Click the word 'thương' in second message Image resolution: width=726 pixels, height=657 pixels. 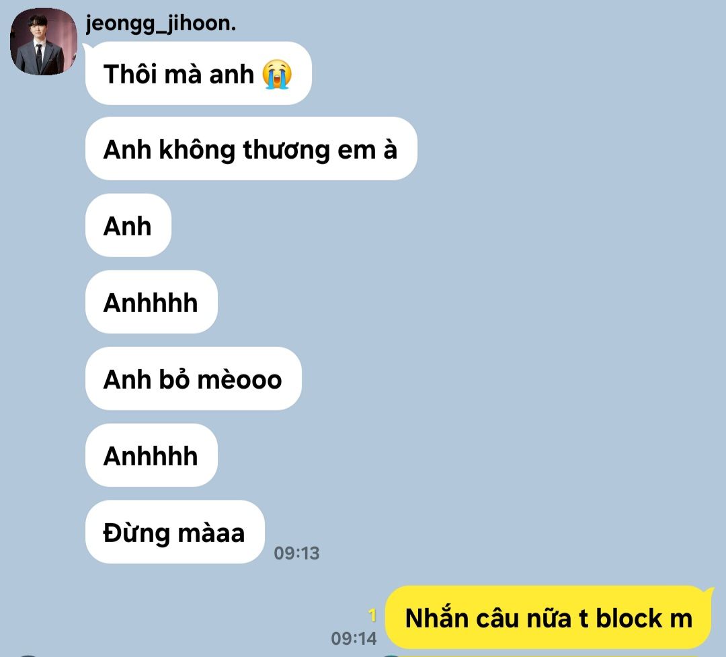click(286, 150)
